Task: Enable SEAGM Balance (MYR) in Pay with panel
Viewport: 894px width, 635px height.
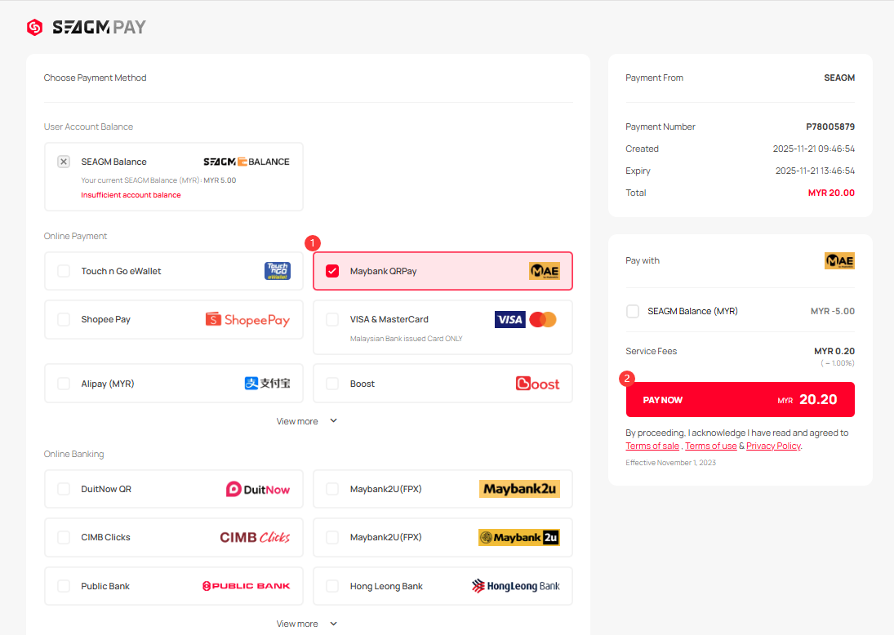Action: 633,311
